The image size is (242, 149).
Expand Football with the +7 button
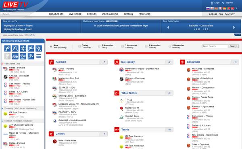pyautogui.click(x=104, y=62)
